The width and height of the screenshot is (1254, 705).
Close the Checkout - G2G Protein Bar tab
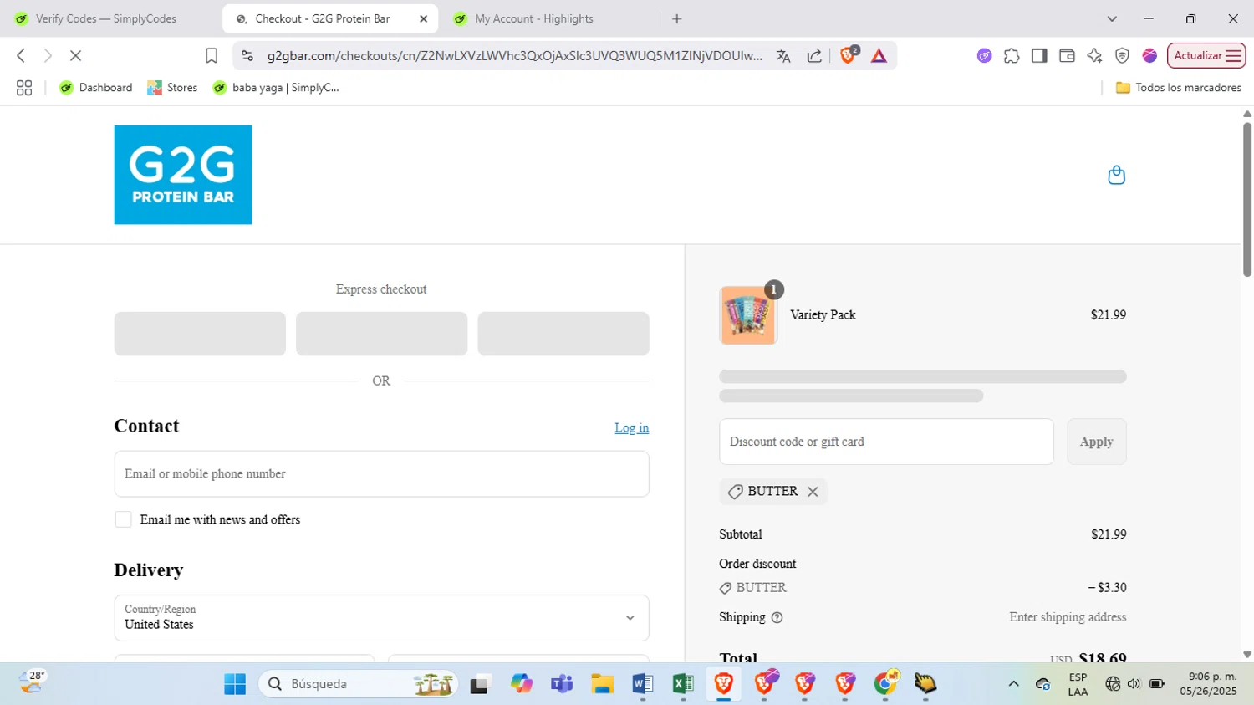[x=424, y=18]
